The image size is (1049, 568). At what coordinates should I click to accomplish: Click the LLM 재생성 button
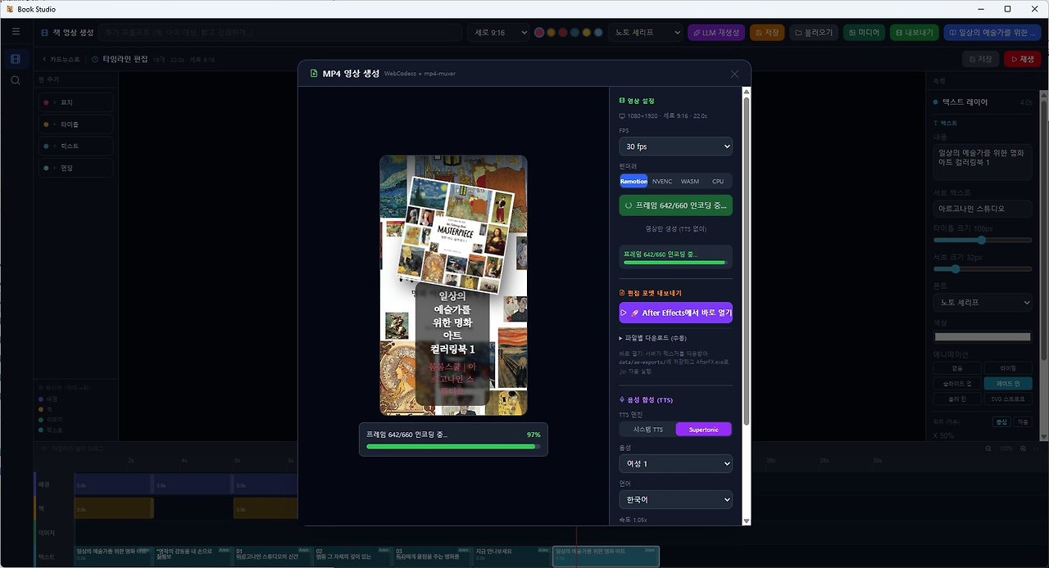pyautogui.click(x=716, y=33)
